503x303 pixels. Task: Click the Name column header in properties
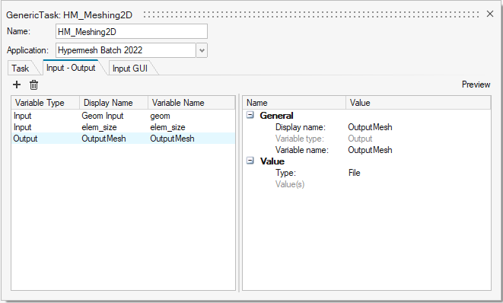(294, 103)
